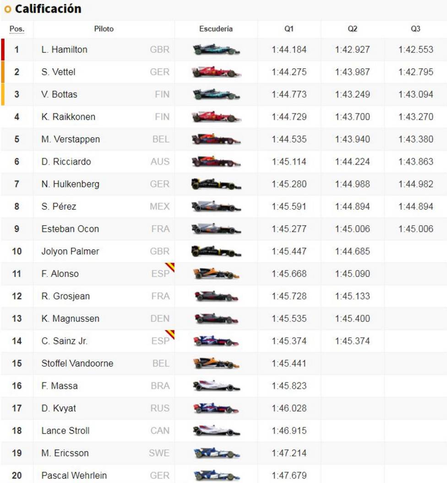Click Bottas's Q3 time 1:43.094
The height and width of the screenshot is (483, 447).
click(x=415, y=95)
